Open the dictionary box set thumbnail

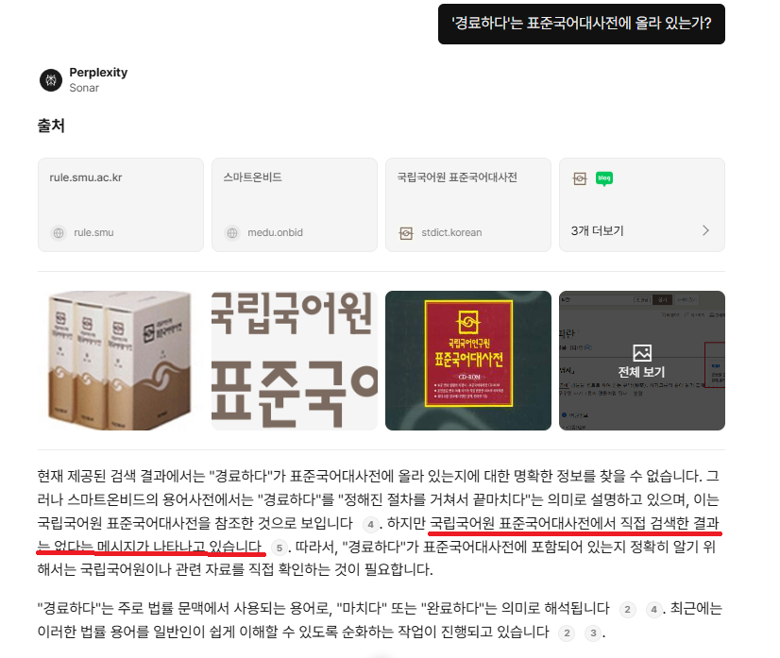pos(121,361)
